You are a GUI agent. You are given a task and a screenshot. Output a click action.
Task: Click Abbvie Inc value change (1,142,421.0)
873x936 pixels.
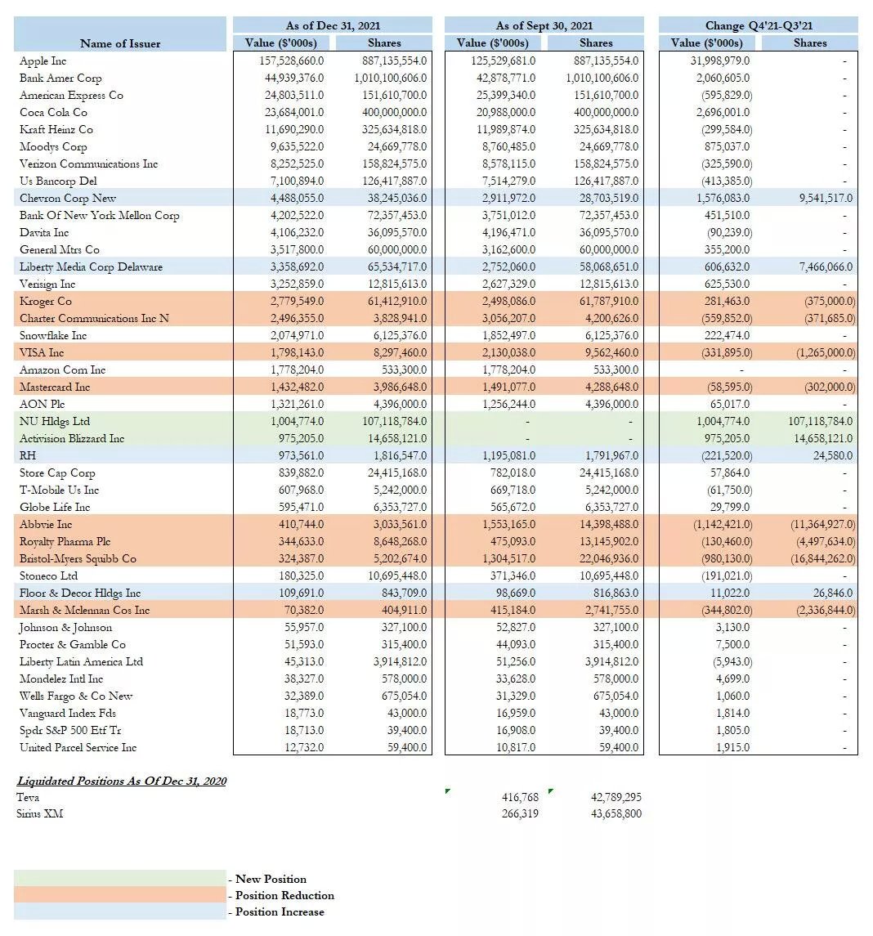(x=723, y=525)
